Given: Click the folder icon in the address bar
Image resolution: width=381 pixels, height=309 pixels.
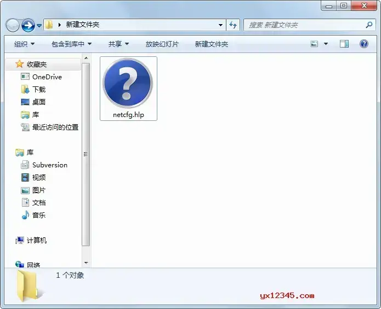Looking at the screenshot, I should point(49,25).
